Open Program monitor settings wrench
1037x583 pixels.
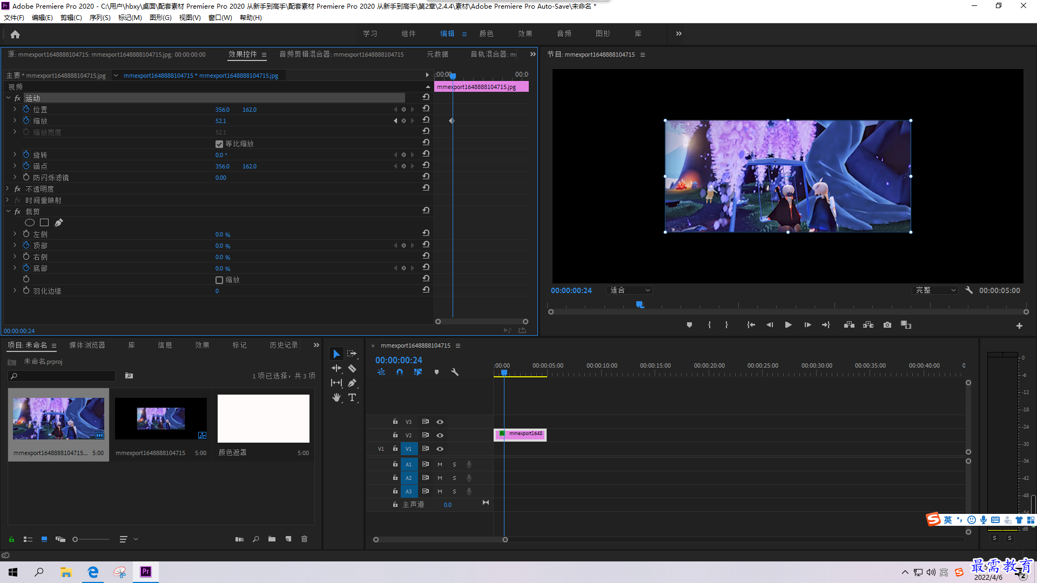(969, 290)
